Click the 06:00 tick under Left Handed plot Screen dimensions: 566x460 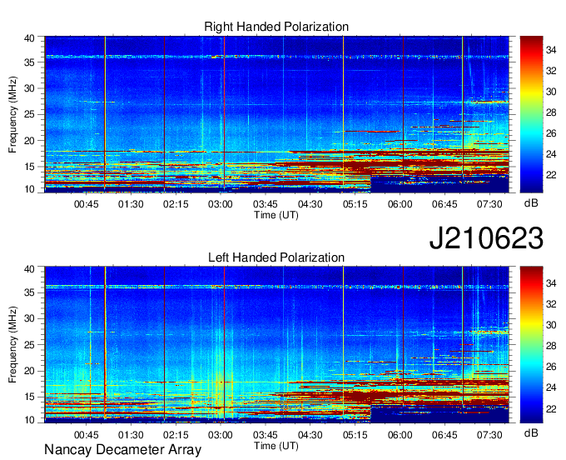pos(400,435)
